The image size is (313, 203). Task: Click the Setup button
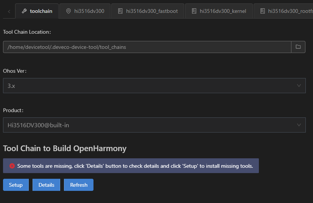pos(16,185)
